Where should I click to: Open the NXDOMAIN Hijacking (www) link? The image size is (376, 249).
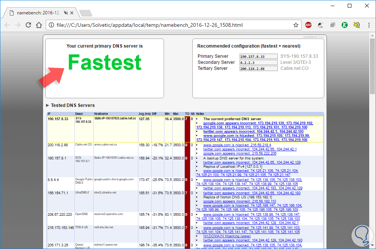tap(227, 236)
